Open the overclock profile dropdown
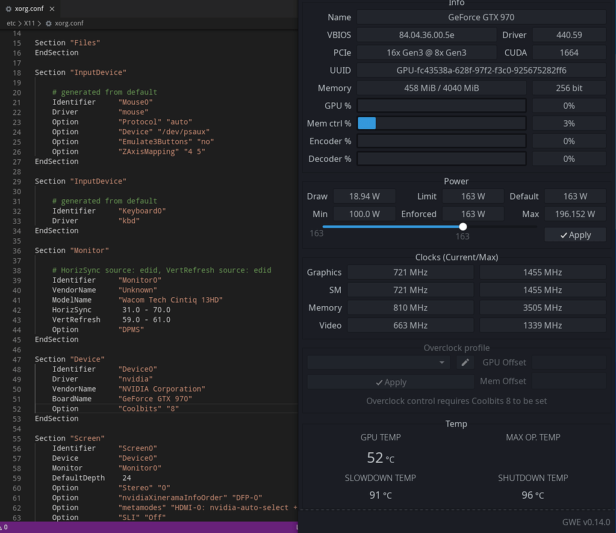The image size is (616, 533). tap(378, 363)
